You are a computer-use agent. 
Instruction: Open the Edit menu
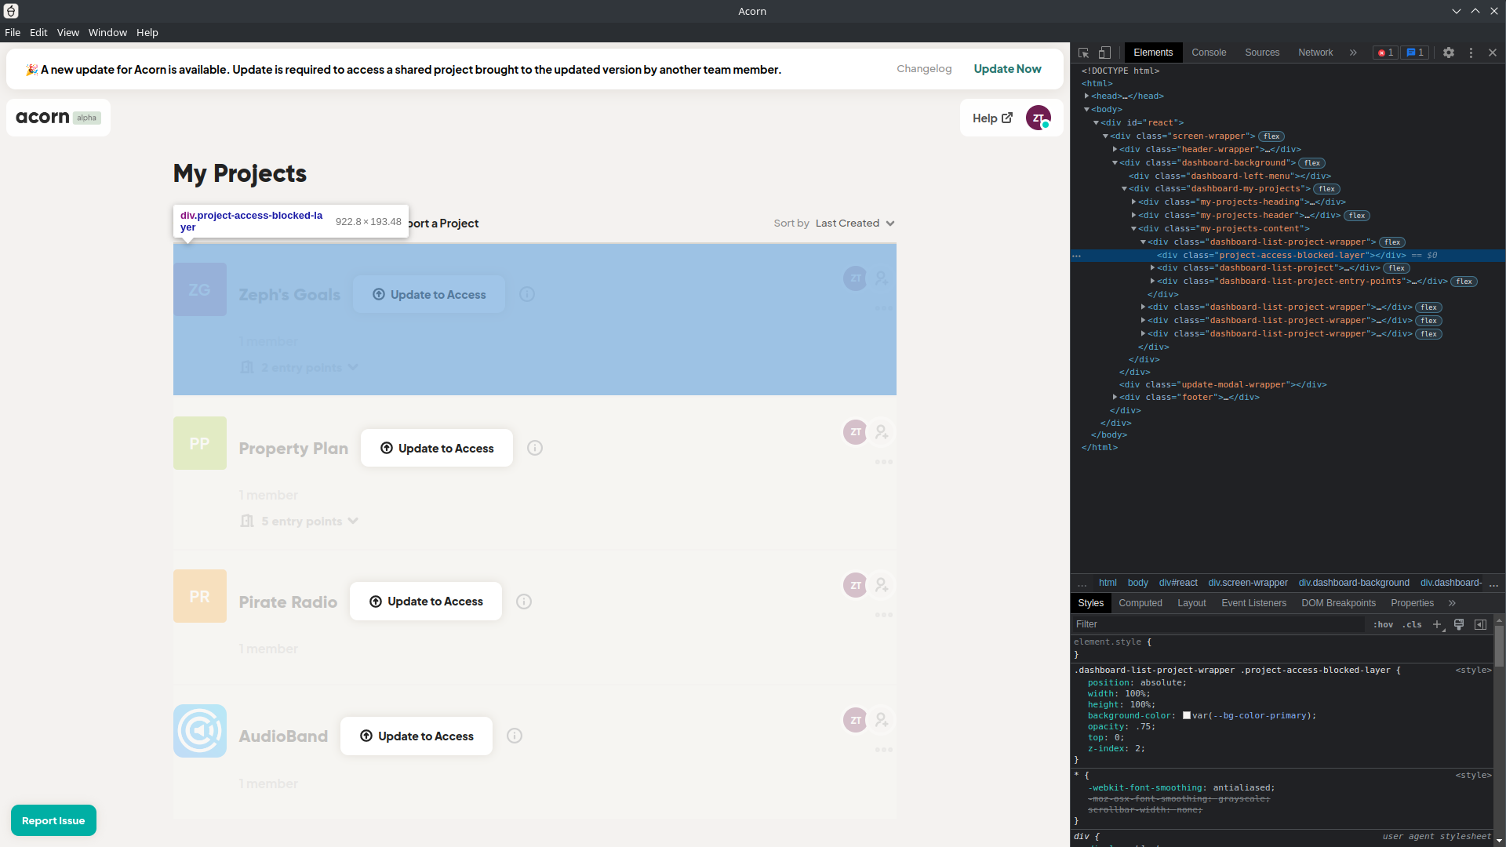[38, 32]
